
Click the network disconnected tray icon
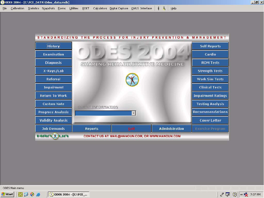click(x=246, y=194)
